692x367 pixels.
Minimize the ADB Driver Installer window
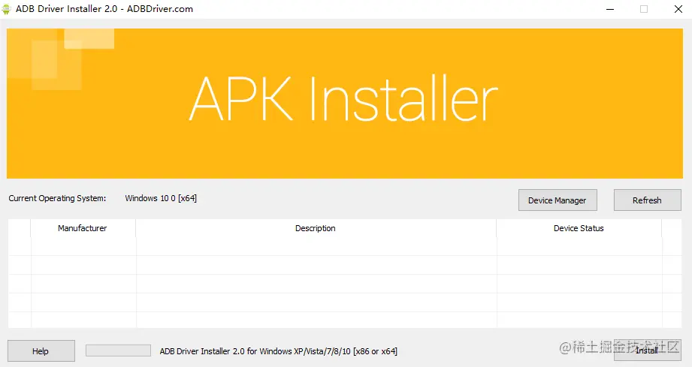(x=610, y=9)
